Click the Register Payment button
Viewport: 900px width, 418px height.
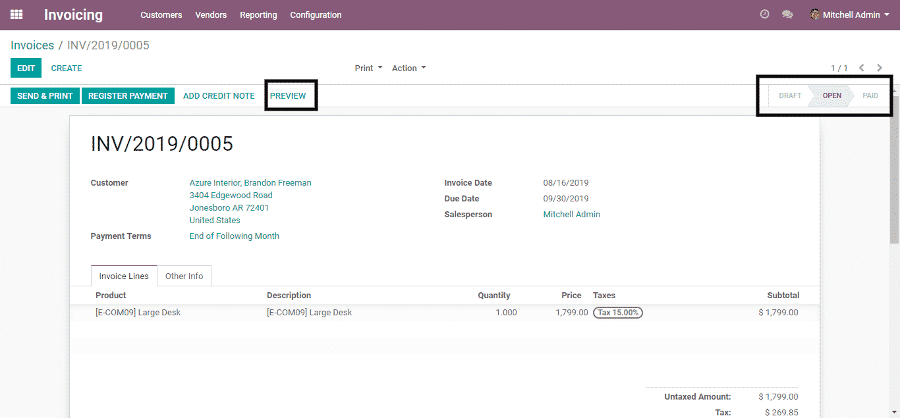click(128, 95)
